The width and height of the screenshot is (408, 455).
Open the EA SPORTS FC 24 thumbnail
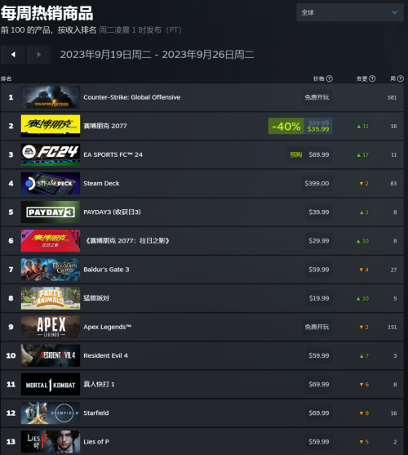tap(51, 154)
